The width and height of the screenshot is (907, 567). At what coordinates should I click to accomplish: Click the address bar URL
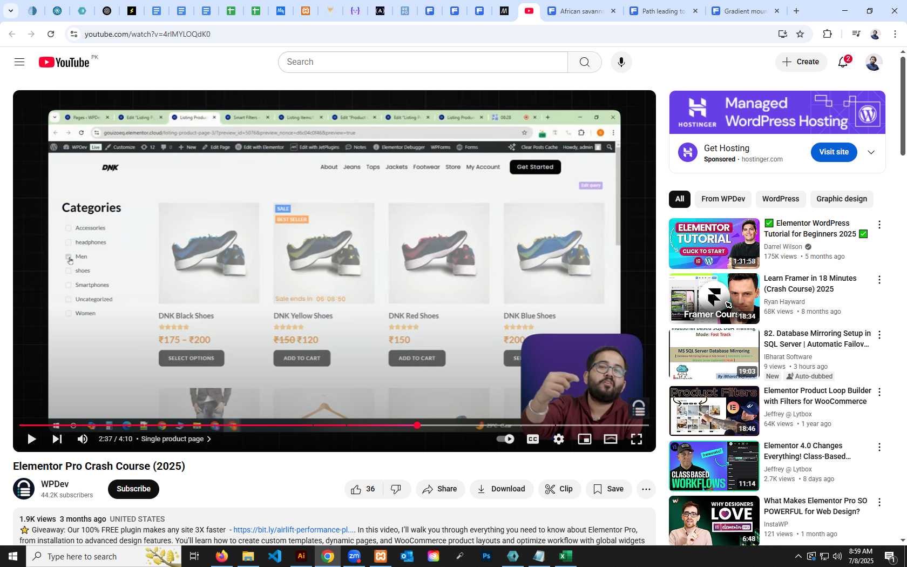(147, 34)
